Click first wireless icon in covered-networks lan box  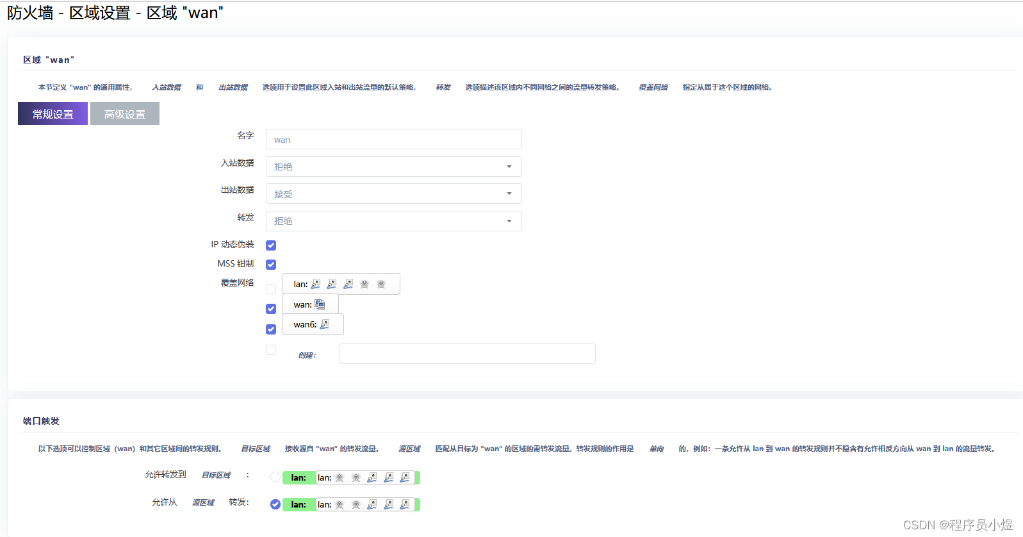click(364, 284)
